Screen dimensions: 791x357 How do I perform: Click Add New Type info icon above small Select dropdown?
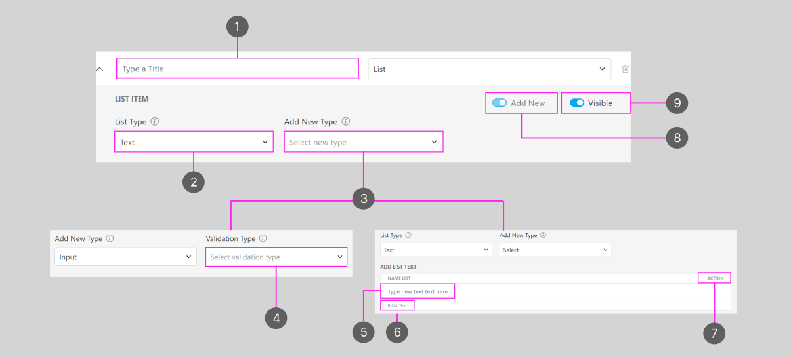[x=543, y=235]
